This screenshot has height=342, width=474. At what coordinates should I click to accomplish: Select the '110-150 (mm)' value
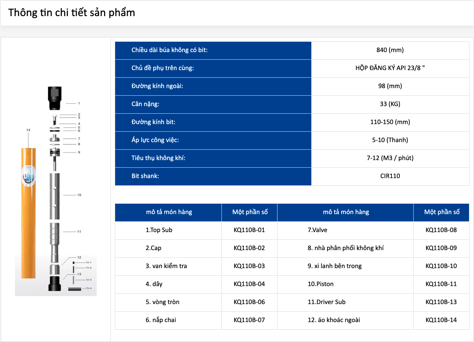click(x=390, y=122)
